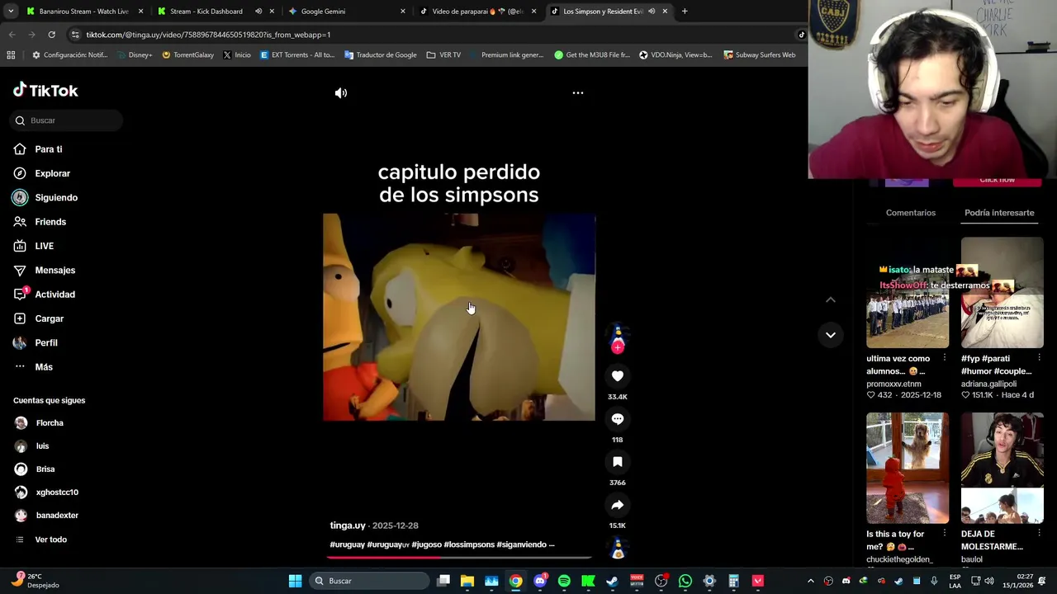The width and height of the screenshot is (1057, 594).
Task: Open options for 'DEJA DE MOLESTARME' video
Action: [x=1039, y=534]
